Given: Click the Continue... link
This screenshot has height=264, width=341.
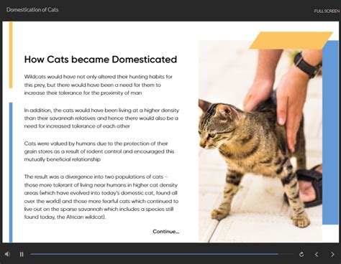Looking at the screenshot, I should (166, 232).
